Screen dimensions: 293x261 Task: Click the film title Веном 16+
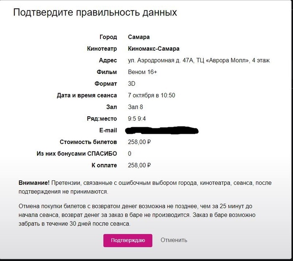coord(143,72)
